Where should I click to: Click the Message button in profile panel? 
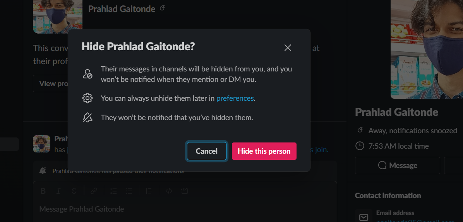click(x=398, y=166)
